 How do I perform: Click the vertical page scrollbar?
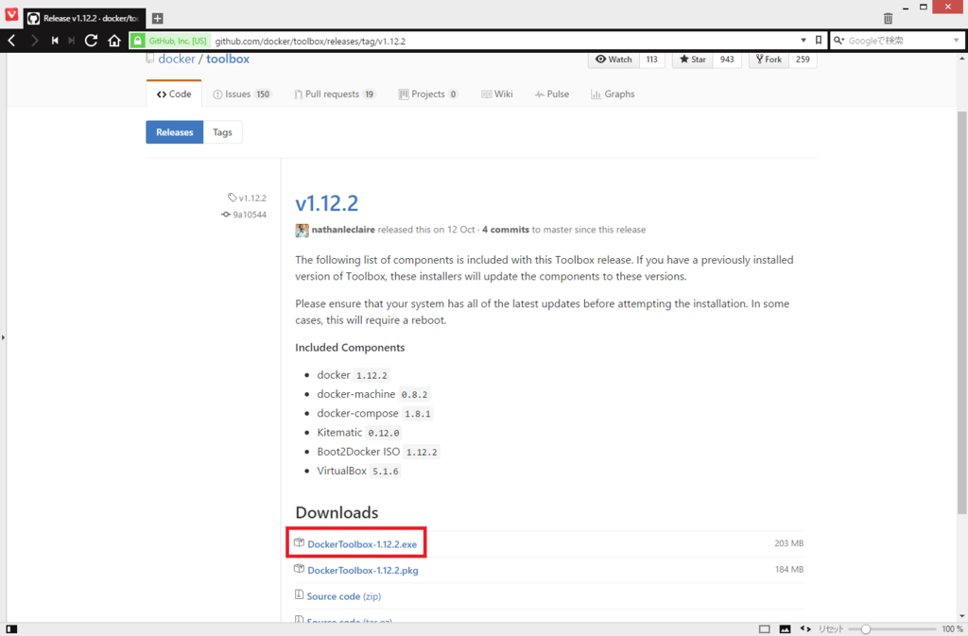(x=961, y=313)
